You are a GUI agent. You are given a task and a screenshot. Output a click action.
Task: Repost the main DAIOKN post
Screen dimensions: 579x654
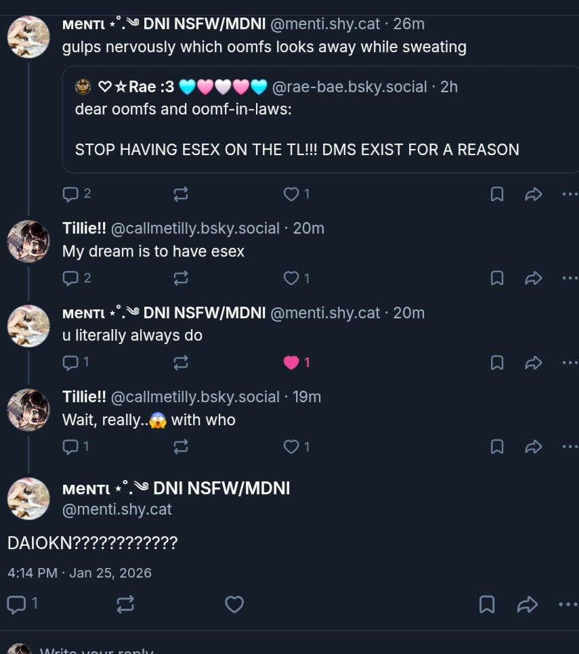coord(125,605)
